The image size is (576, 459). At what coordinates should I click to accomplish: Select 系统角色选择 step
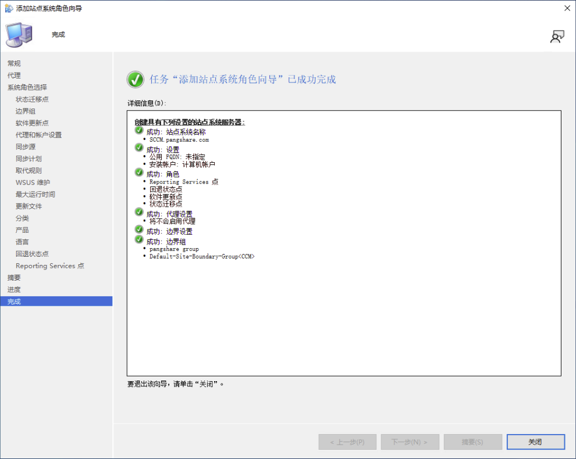pyautogui.click(x=27, y=87)
